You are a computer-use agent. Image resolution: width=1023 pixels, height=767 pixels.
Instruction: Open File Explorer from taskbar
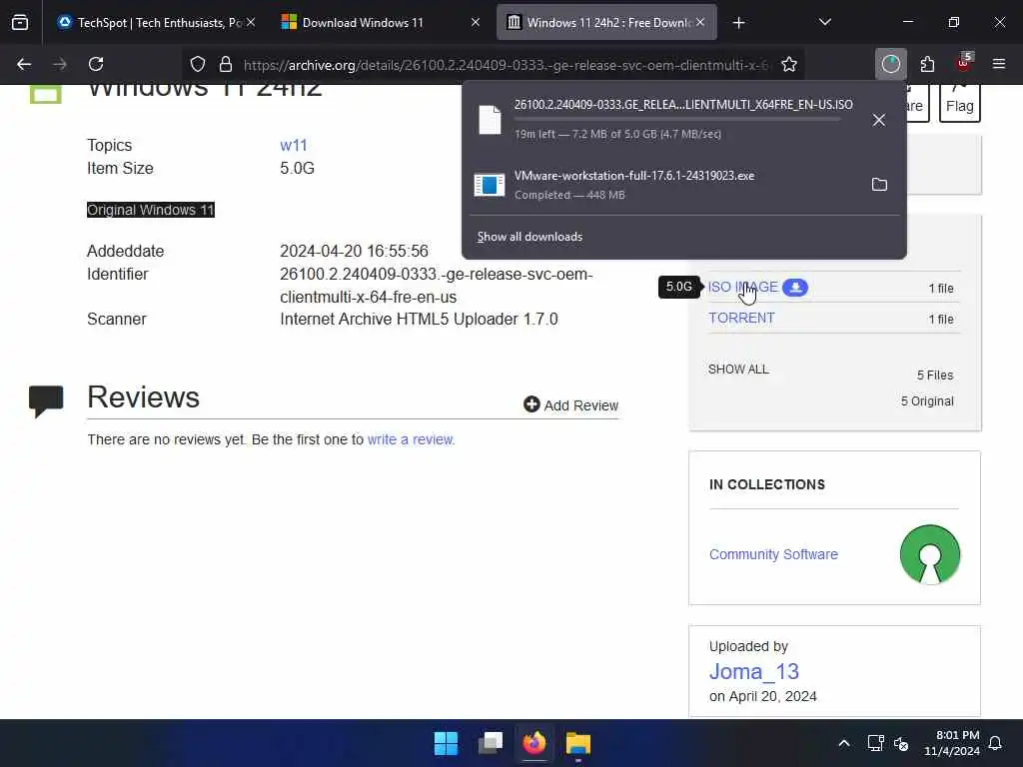[578, 743]
